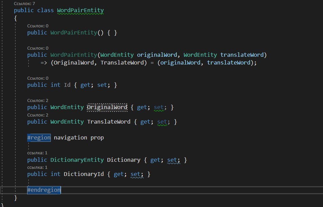Open "Ссылок: 2" CodeLens above TranslateWord property
Viewport: 323px width, 207px height.
click(38, 115)
